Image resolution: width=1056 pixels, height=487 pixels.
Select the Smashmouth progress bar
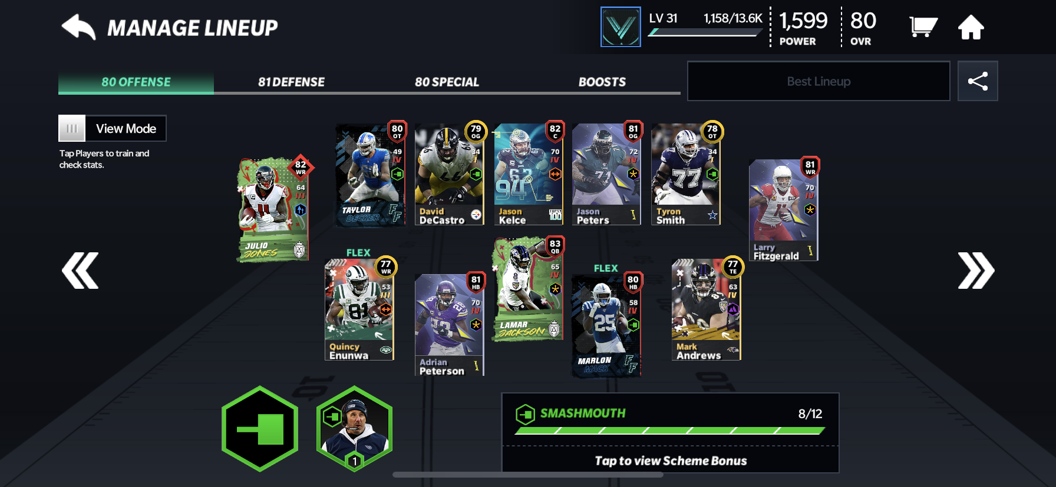(670, 431)
